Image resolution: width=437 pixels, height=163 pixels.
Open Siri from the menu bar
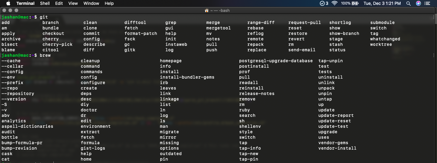click(418, 3)
